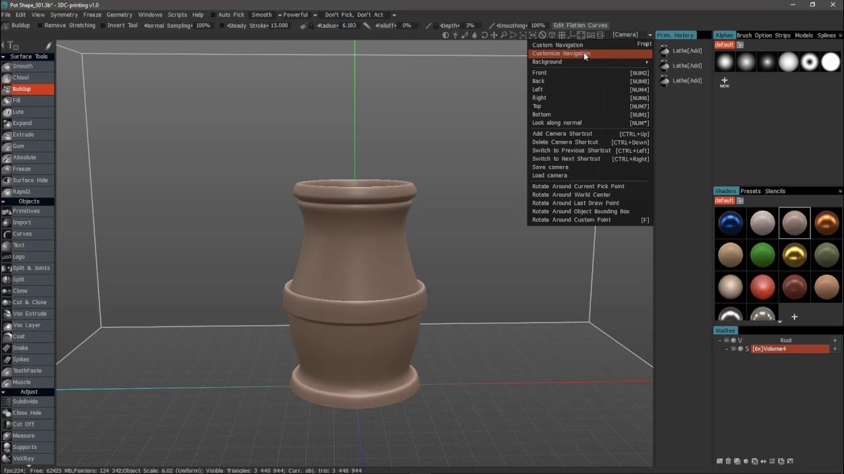Pick the Measure tool
The width and height of the screenshot is (844, 474).
point(27,436)
